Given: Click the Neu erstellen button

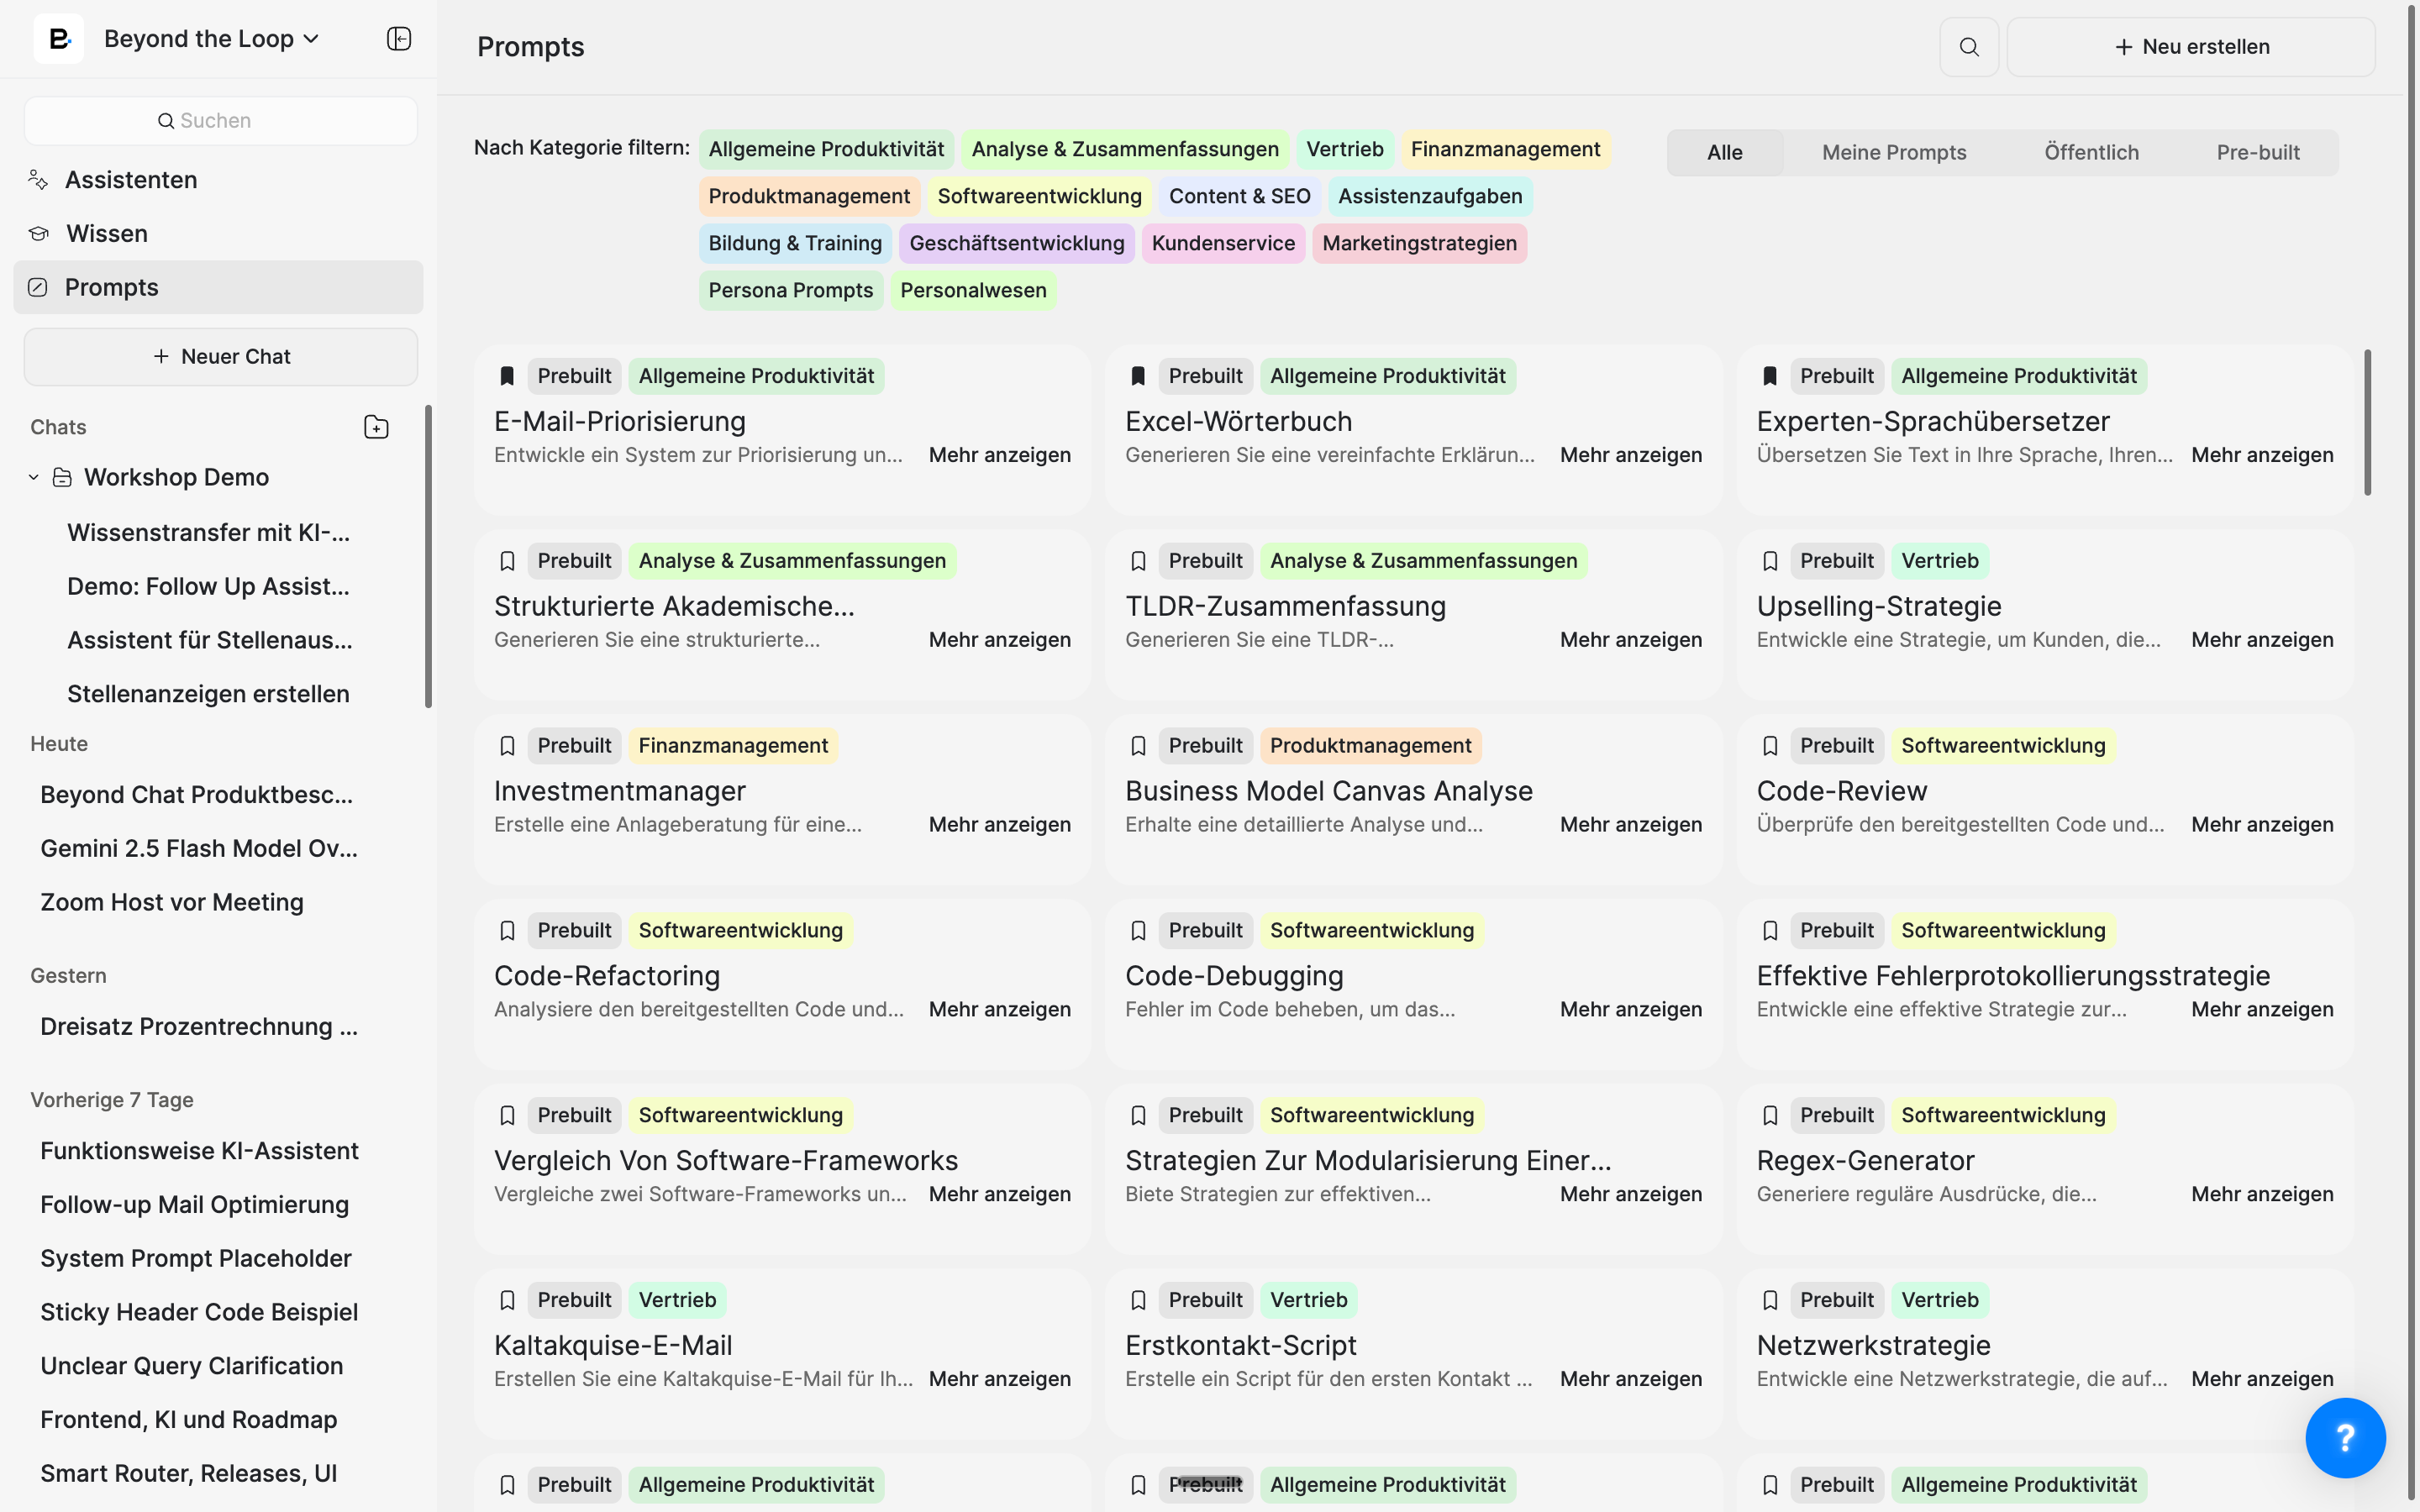Looking at the screenshot, I should (x=2190, y=47).
